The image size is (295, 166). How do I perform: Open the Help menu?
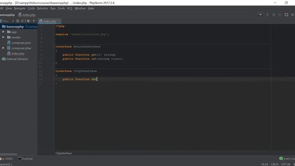[x=91, y=8]
